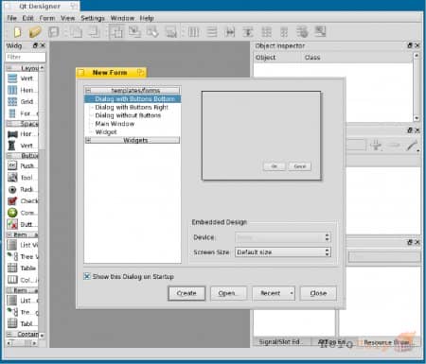
Task: Pick the List View widget icon
Action: click(x=12, y=245)
